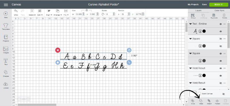This screenshot has width=230, height=106.
Task: Click the green Make It button
Action: (x=218, y=5)
